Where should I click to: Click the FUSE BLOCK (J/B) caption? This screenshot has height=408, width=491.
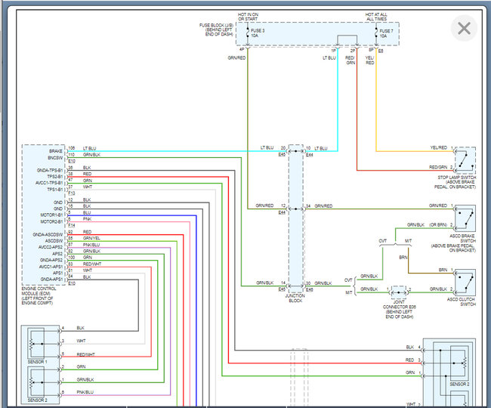[x=216, y=29]
